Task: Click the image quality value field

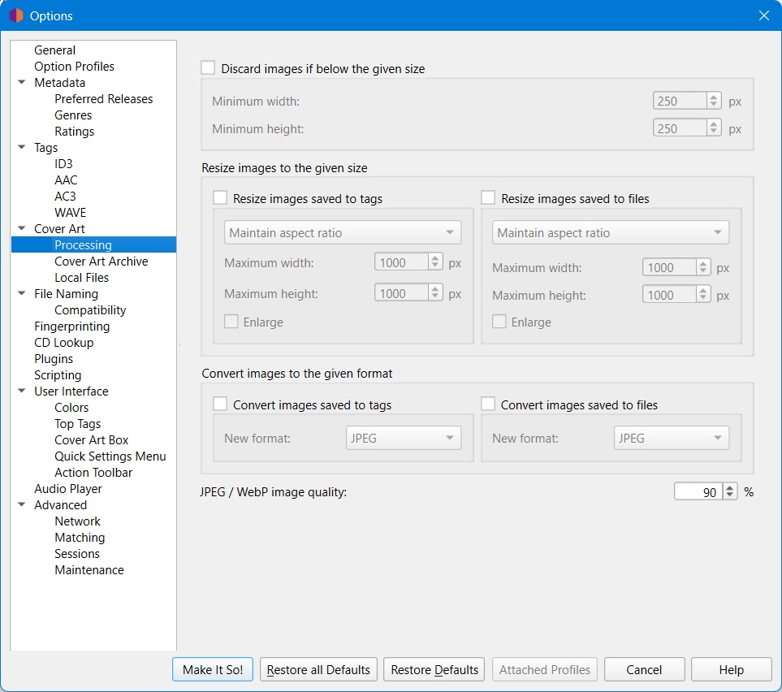Action: click(x=698, y=492)
